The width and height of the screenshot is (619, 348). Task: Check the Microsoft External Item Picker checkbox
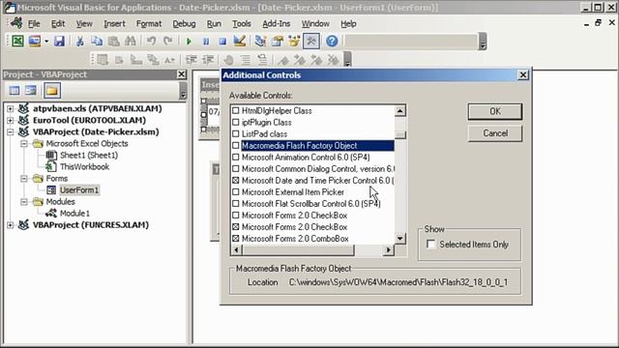(x=236, y=192)
